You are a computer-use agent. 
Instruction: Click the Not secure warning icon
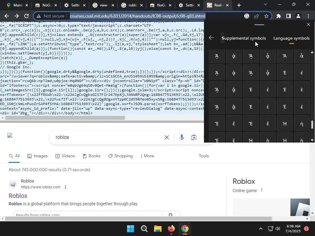(39, 16)
